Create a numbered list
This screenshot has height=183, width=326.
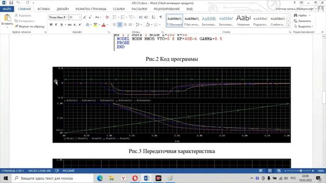pos(123,17)
